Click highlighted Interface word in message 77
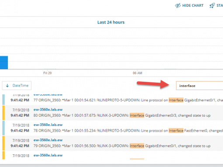Screen dimensions: 223x167 176,100
